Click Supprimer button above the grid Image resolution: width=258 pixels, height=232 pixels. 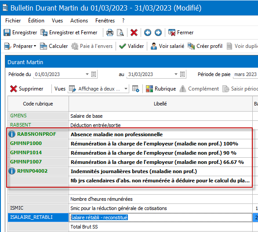tap(26, 89)
